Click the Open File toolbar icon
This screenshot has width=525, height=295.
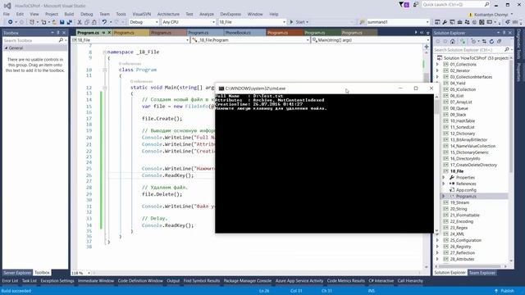click(x=54, y=22)
